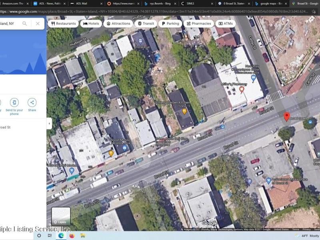320x240 pixels.
Task: Click the Canal St street label
Action: [x=310, y=79]
